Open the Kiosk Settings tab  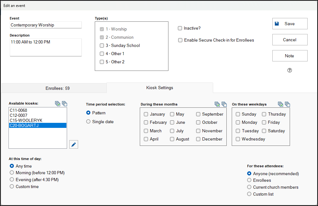click(x=160, y=88)
